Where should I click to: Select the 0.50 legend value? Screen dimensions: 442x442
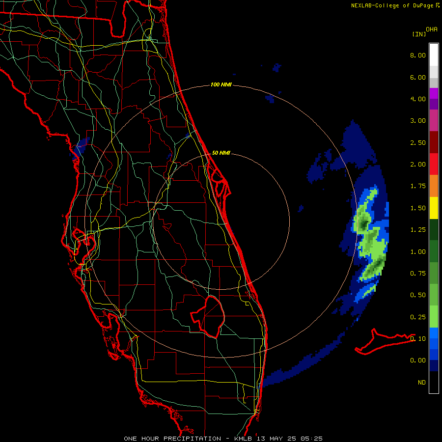tap(417, 295)
